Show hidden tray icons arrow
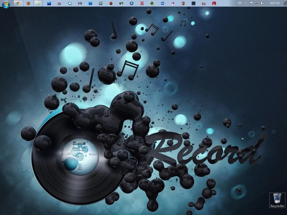 (246, 3)
